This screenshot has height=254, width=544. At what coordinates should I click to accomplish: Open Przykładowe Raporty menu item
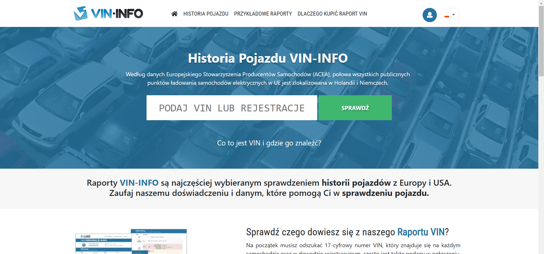(x=263, y=14)
